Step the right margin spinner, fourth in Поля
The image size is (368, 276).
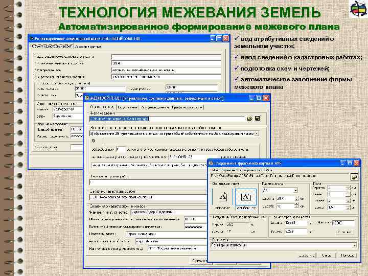point(348,207)
